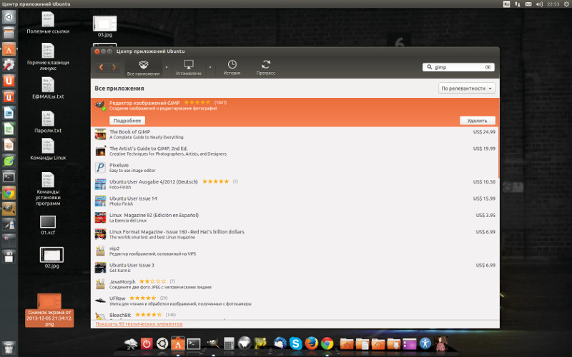Select Ubuntu User Issue 14 entry

pyautogui.click(x=295, y=201)
